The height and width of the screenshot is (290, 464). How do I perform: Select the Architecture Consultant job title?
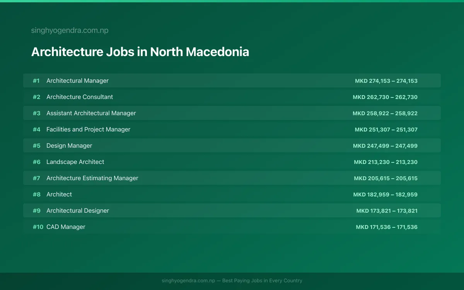point(80,97)
